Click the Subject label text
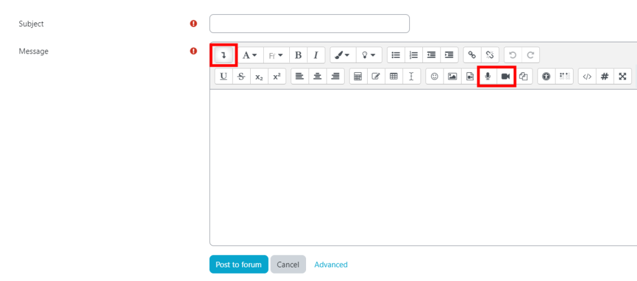This screenshot has height=281, width=637. (x=31, y=24)
